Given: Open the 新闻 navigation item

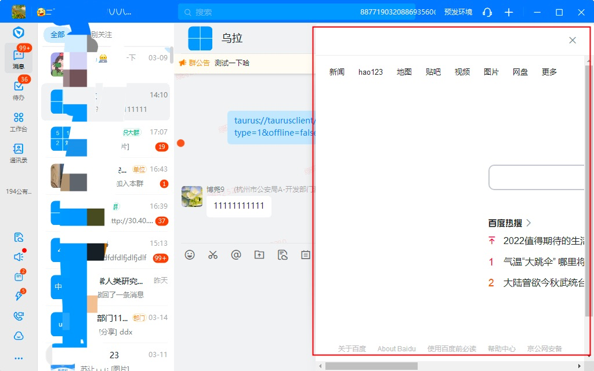Looking at the screenshot, I should (337, 72).
